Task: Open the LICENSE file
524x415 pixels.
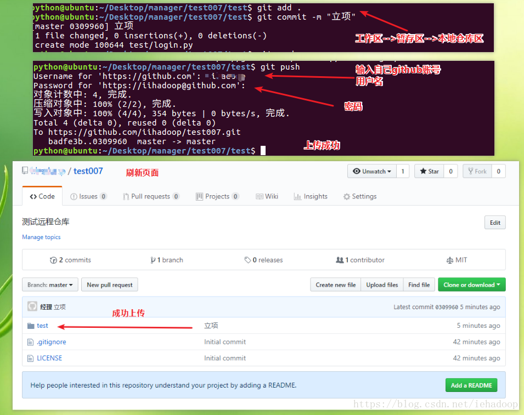Action: pos(49,358)
